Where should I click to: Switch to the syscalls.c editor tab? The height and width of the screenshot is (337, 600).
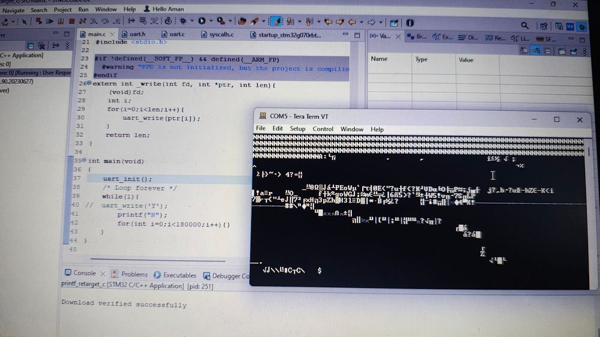coord(217,34)
